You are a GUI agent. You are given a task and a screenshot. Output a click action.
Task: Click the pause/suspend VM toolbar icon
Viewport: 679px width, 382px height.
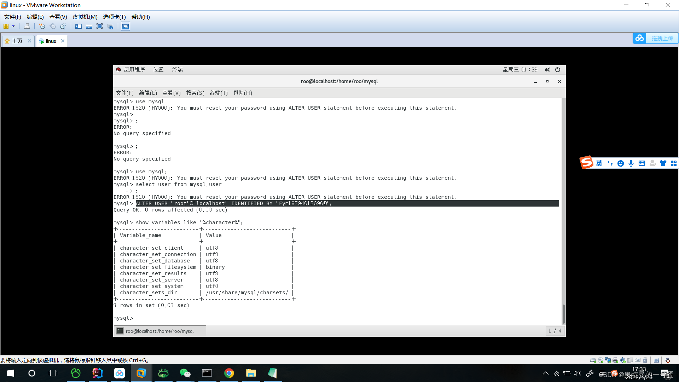coord(6,26)
